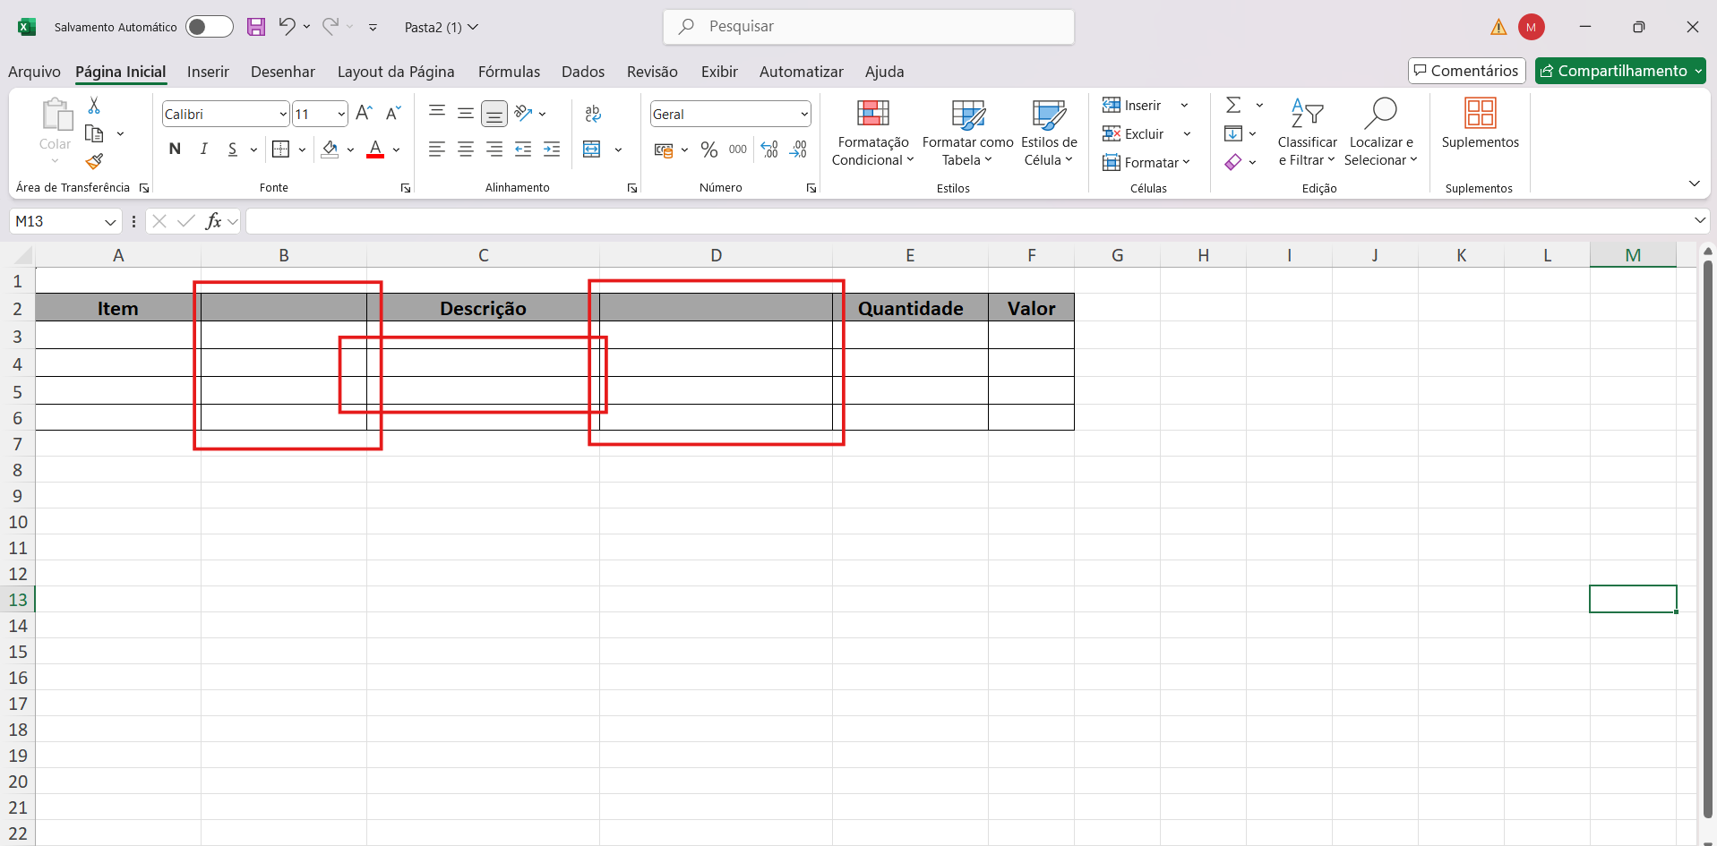Image resolution: width=1717 pixels, height=846 pixels.
Task: Click Inserir in the Células group
Action: point(1132,106)
